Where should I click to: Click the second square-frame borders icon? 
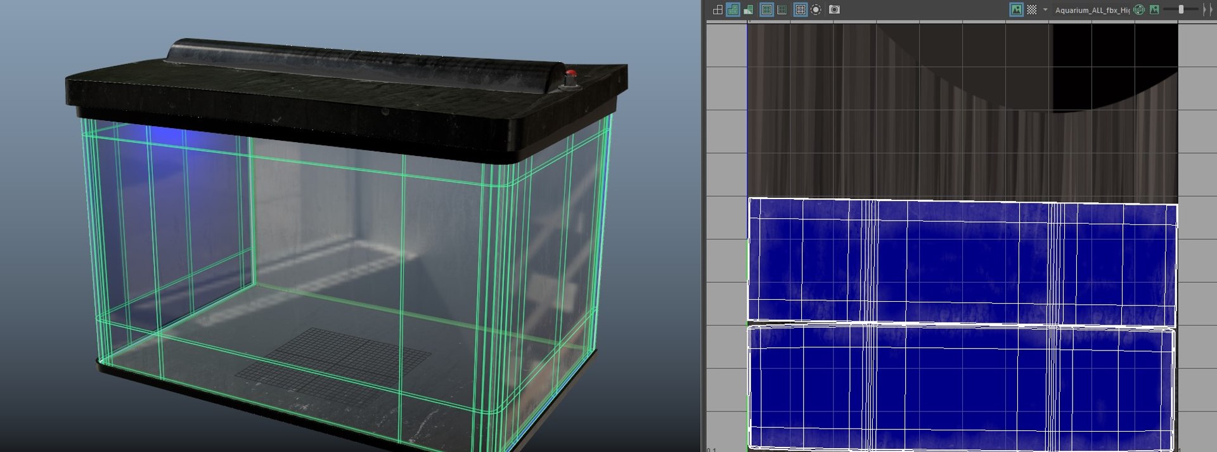782,10
